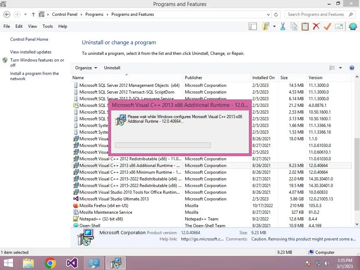Click the scroll down arrow of list

pyautogui.click(x=357, y=224)
